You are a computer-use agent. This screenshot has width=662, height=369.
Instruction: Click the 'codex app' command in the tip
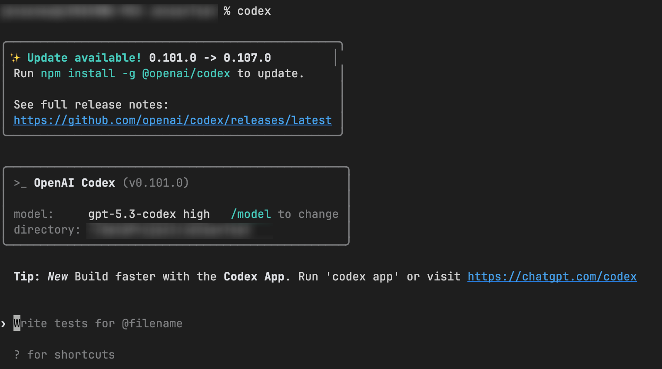coord(362,277)
